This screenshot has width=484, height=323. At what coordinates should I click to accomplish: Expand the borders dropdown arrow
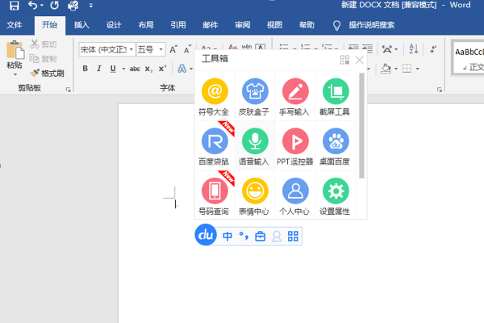[x=418, y=69]
